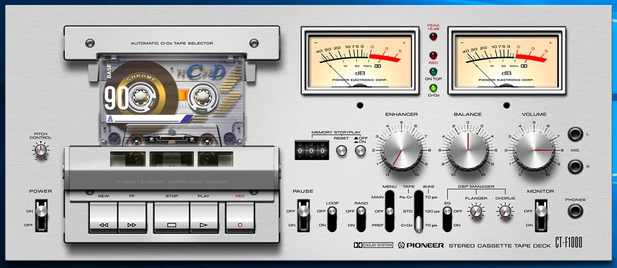Start playback with the PLAY button
617x268 pixels.
(204, 218)
